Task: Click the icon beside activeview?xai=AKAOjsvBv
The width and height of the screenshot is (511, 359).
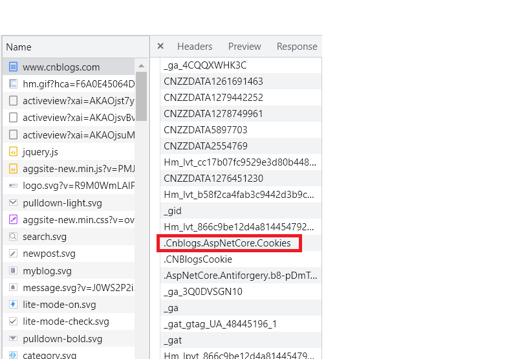Action: [13, 118]
